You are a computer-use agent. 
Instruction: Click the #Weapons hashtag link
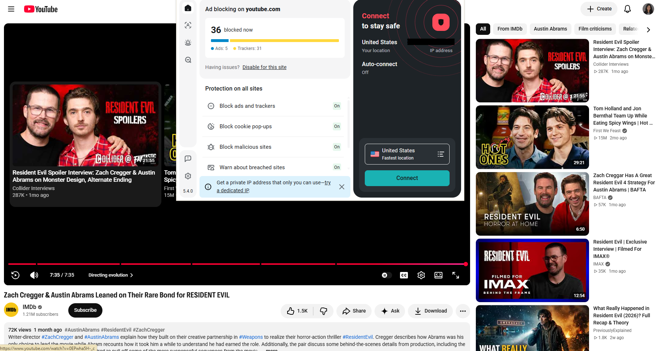click(251, 337)
